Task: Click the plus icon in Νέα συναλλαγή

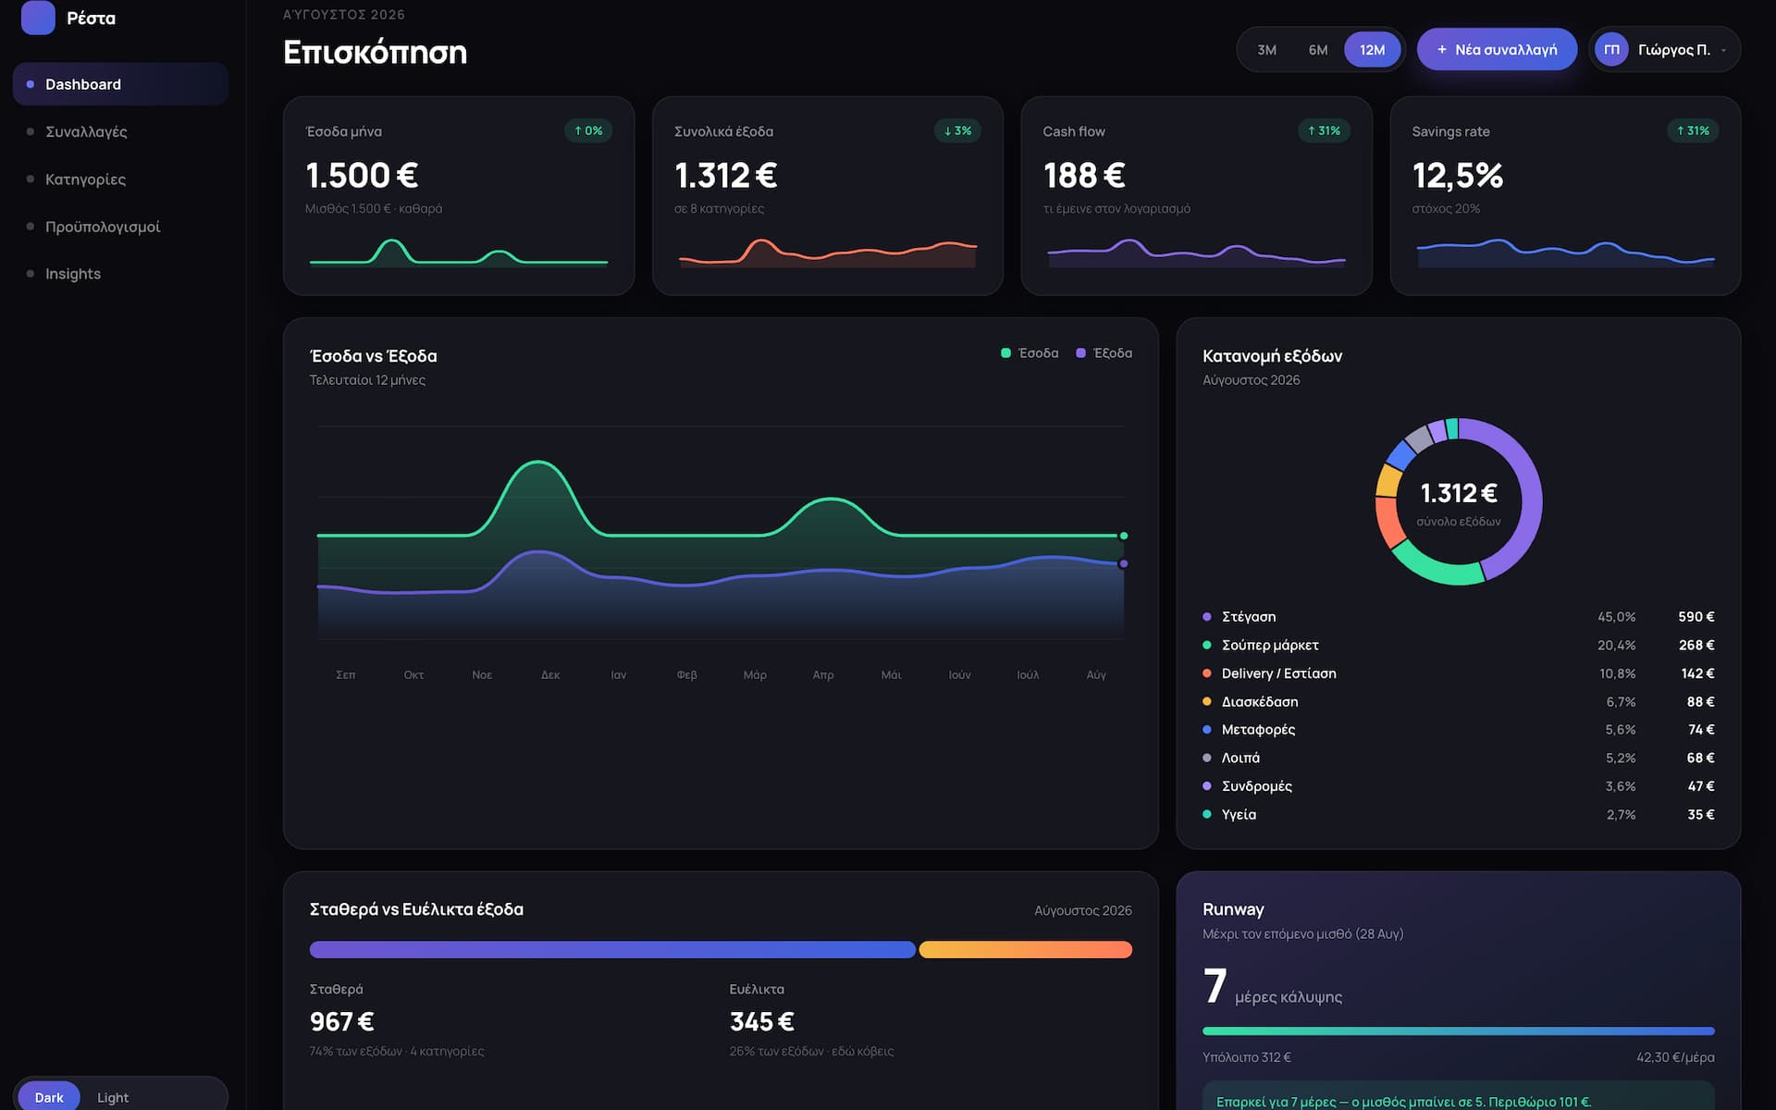Action: (1441, 50)
